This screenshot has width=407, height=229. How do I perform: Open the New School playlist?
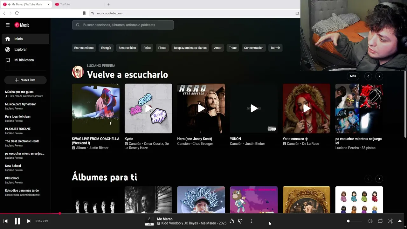coord(25,168)
